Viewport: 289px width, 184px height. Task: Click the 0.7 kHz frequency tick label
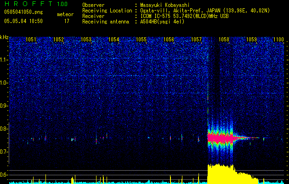tap(4, 152)
